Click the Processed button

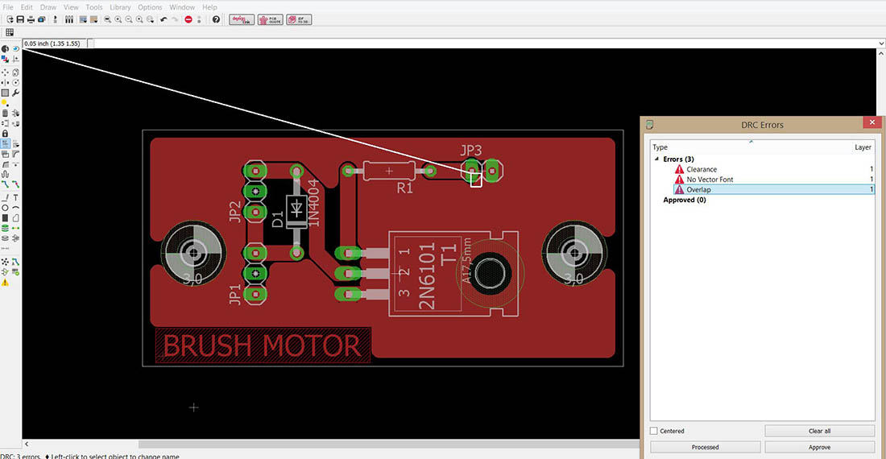pos(706,447)
